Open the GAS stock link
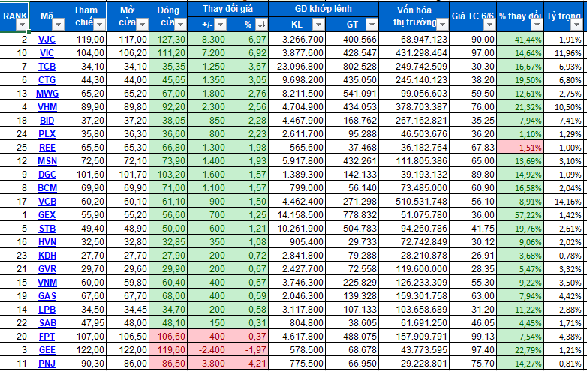 (47, 295)
